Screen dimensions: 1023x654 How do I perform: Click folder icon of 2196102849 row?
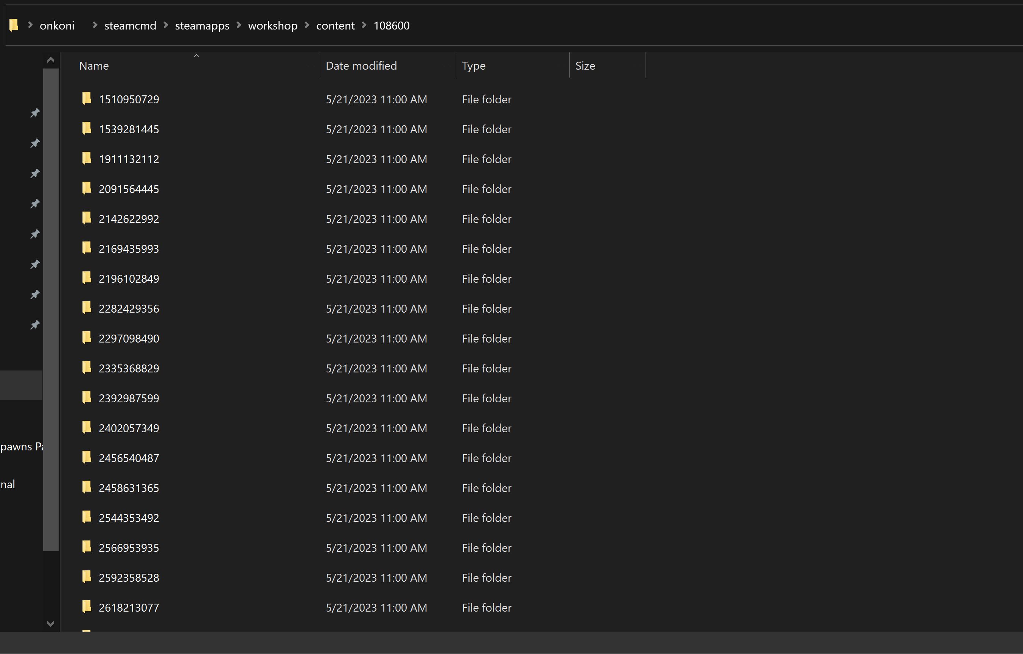[87, 278]
